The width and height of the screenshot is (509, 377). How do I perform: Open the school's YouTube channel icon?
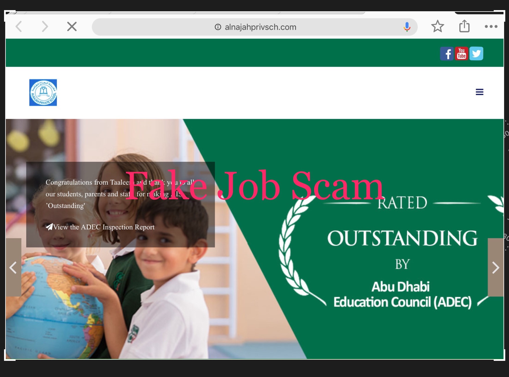(x=462, y=53)
